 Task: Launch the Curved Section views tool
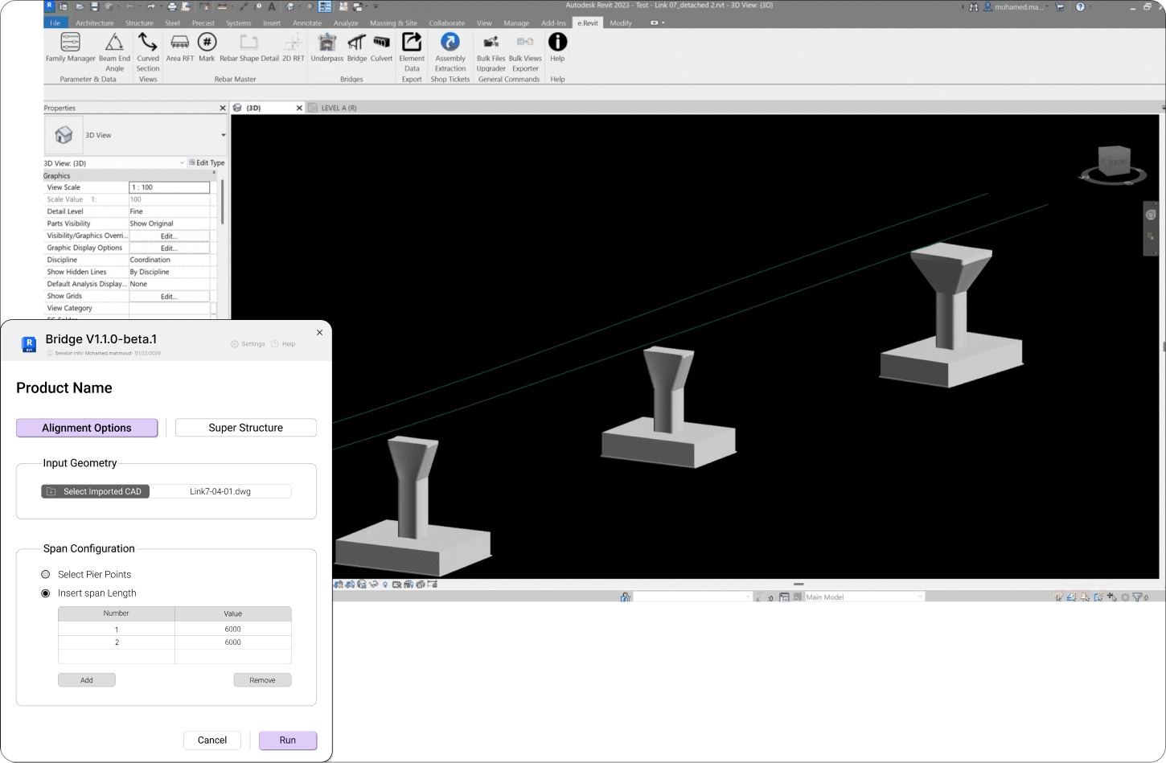147,50
